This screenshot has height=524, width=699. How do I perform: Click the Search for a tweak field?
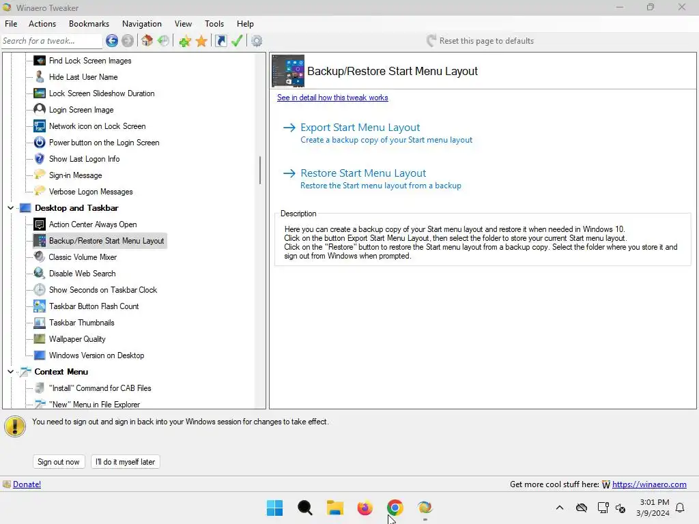point(52,41)
